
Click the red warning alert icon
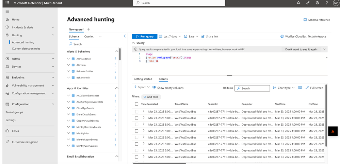(333, 131)
